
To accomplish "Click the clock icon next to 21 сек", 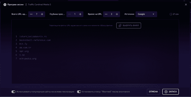I will click(x=171, y=14).
